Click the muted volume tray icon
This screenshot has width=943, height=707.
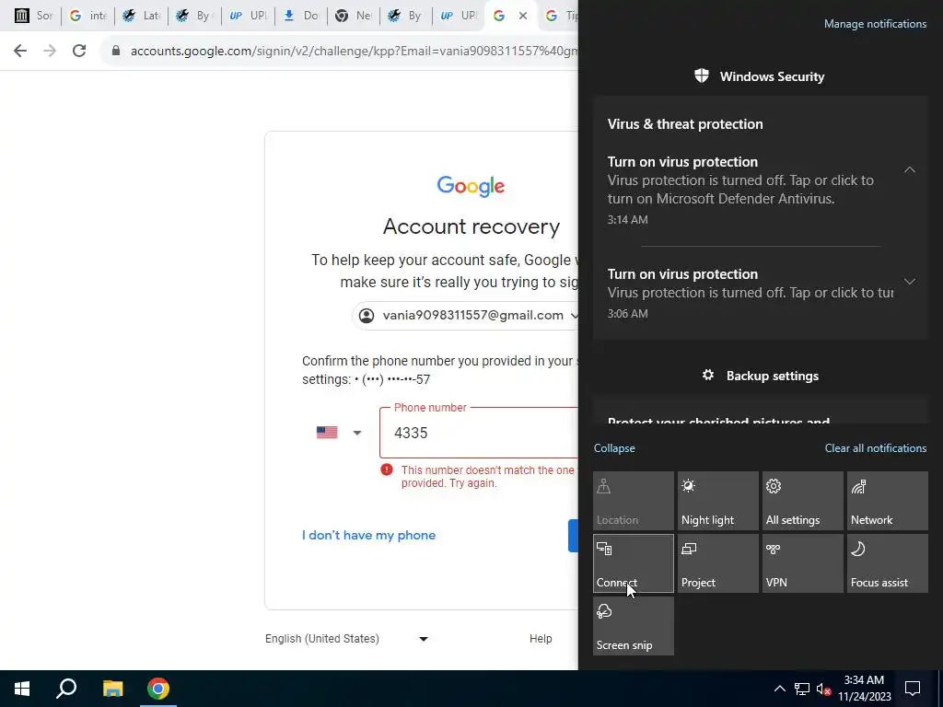pyautogui.click(x=823, y=689)
